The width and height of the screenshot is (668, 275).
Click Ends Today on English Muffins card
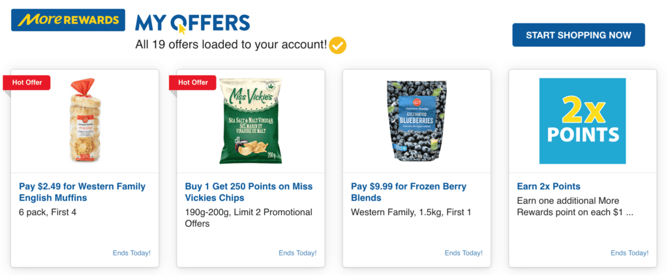(132, 253)
